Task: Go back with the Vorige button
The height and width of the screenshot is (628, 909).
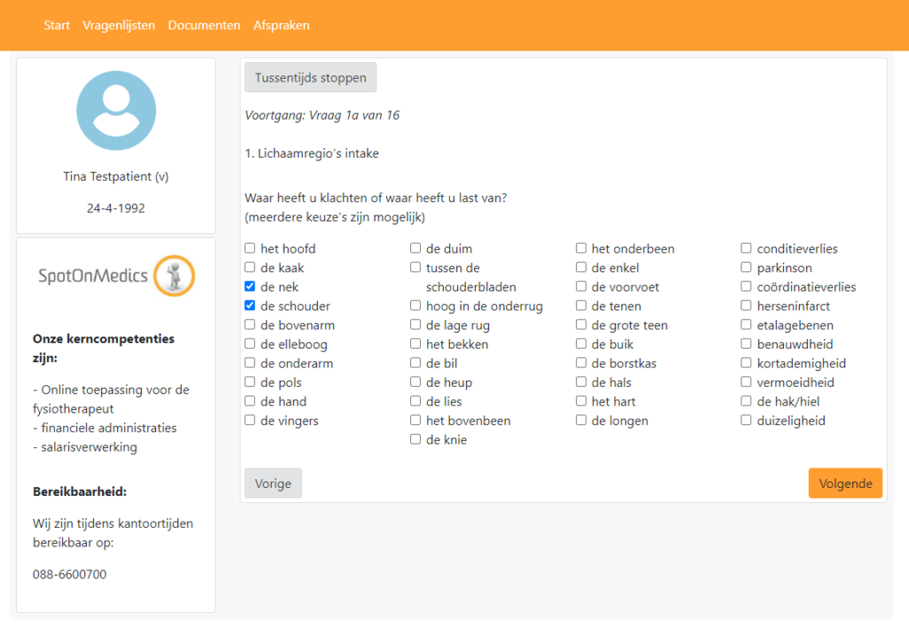Action: tap(273, 483)
